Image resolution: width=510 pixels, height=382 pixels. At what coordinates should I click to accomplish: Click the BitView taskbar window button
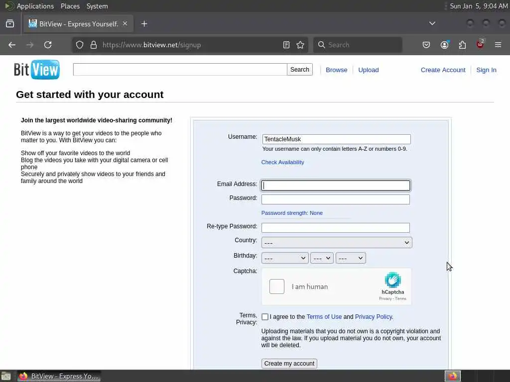59,376
